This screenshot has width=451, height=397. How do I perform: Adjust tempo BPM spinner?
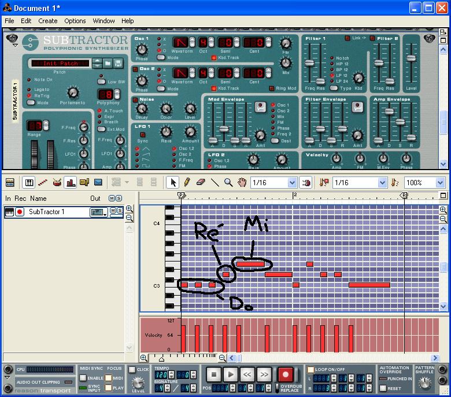171,374
